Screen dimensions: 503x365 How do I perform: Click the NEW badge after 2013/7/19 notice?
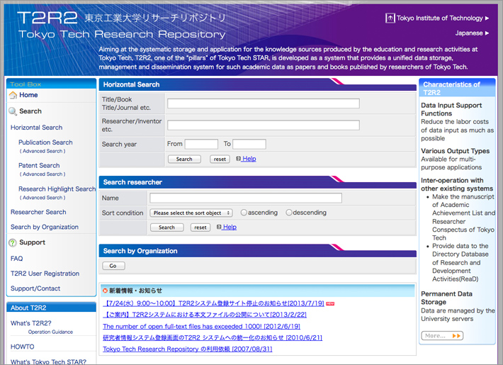click(x=330, y=303)
